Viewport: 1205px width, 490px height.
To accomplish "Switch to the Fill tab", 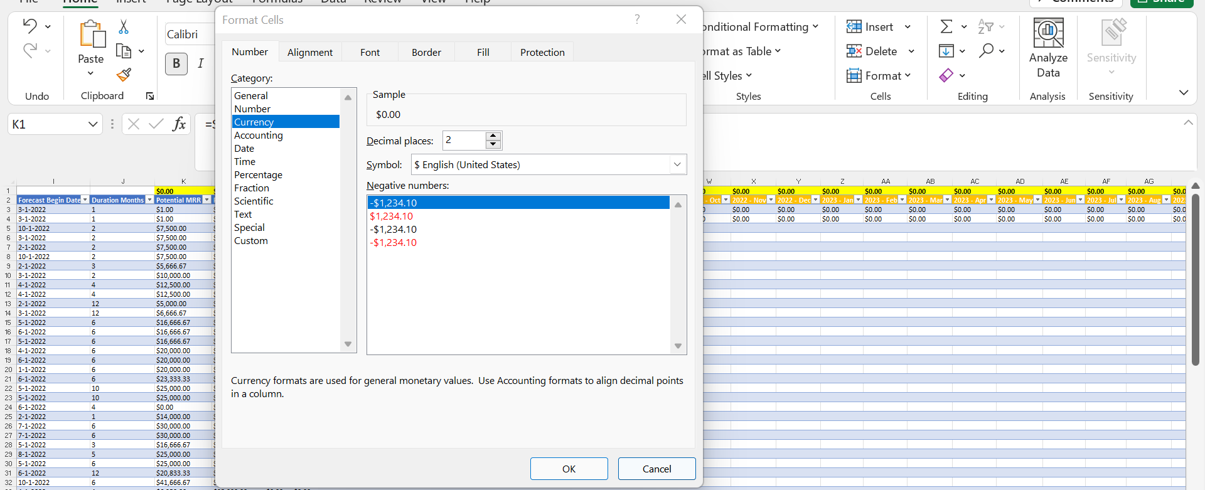I will (483, 52).
